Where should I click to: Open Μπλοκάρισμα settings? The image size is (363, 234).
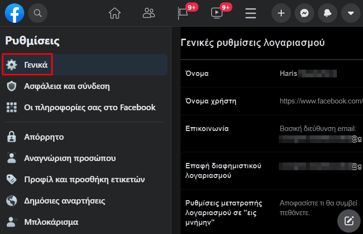point(85,222)
